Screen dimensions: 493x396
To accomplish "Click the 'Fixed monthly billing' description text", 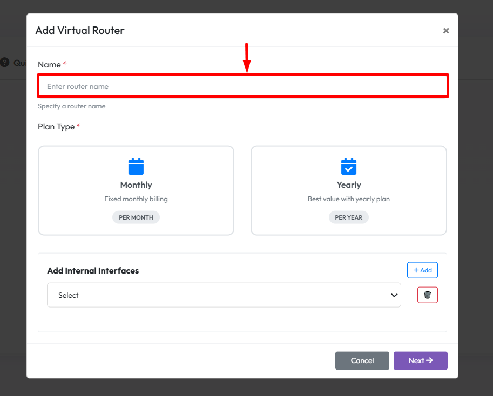I will [136, 199].
